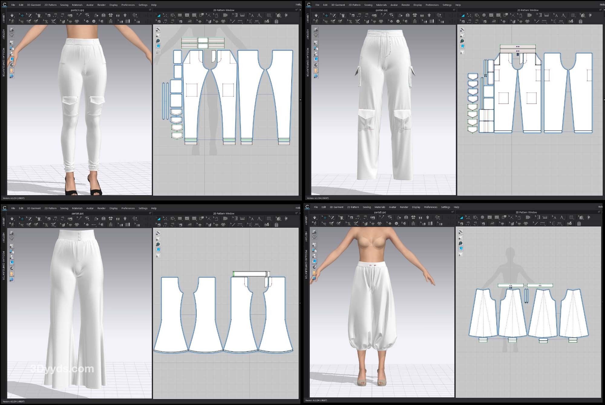Click the Simulate icon in pants9.zpg window
Viewport: 605px width, 405px height.
click(12, 218)
